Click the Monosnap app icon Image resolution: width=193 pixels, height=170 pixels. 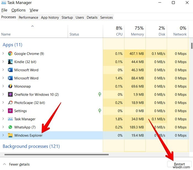click(10, 86)
